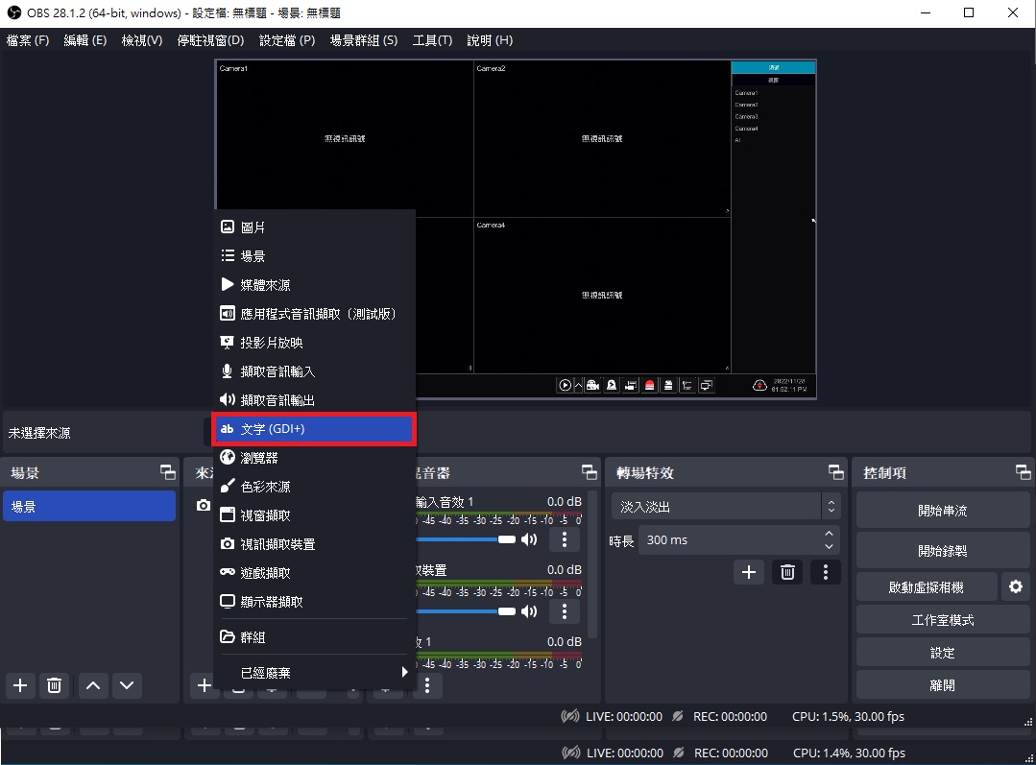
Task: Select the 場景 item in the scenes list
Action: pos(89,507)
